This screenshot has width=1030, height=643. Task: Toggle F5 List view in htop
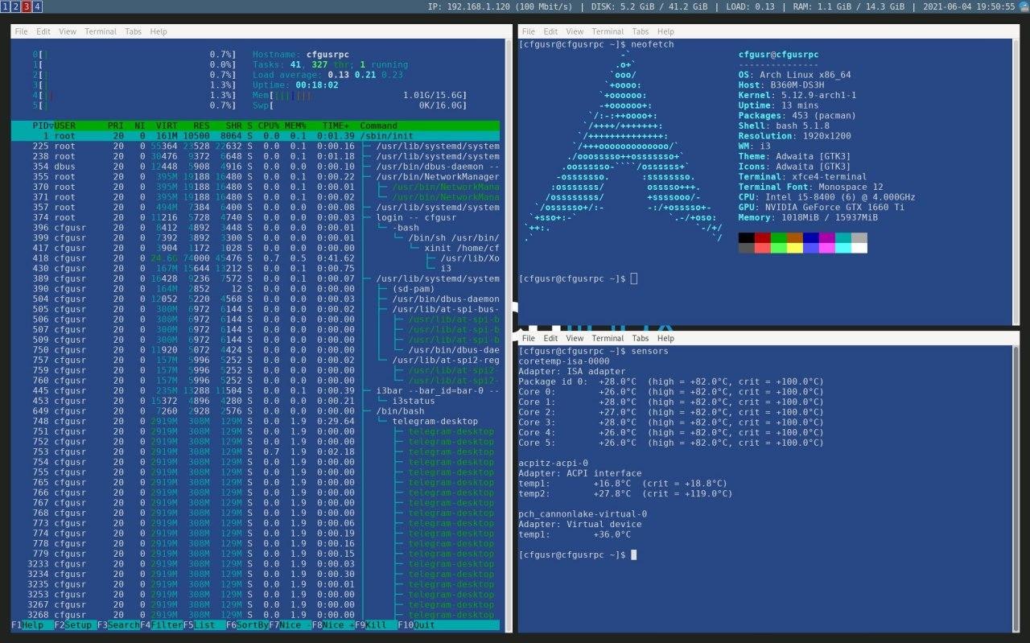point(204,625)
